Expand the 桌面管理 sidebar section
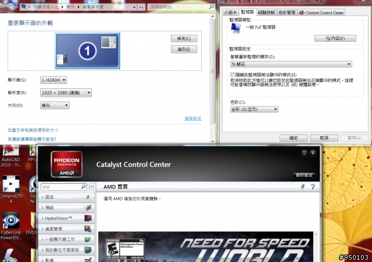The image size is (372, 262). point(66,228)
